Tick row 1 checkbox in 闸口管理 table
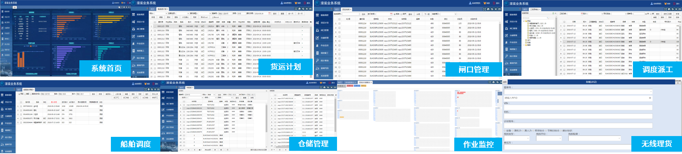This screenshot has width=682, height=154. click(x=339, y=24)
